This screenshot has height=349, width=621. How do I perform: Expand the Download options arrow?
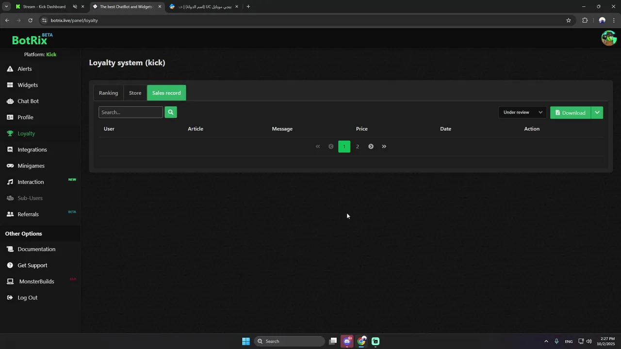(x=597, y=112)
